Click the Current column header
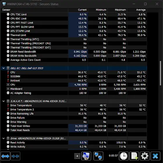The height and width of the screenshot is (163, 163). [x=78, y=10]
